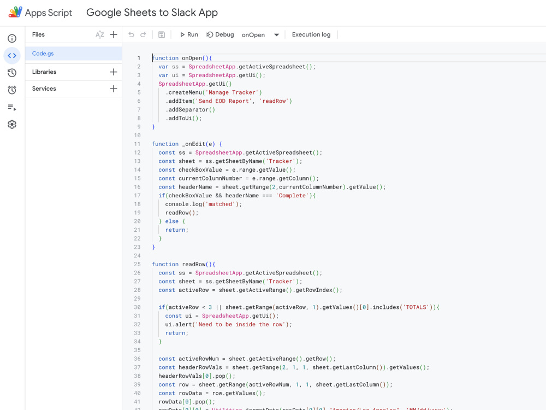The width and height of the screenshot is (546, 410).
Task: Click line number 11 in gutter
Action: tap(138, 144)
